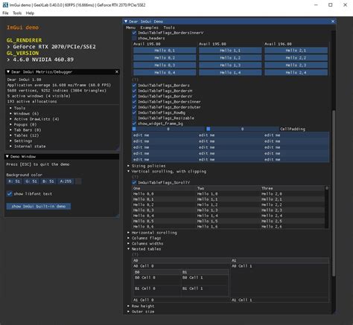
Task: Click show ImGui built-in demo button
Action: [x=39, y=206]
